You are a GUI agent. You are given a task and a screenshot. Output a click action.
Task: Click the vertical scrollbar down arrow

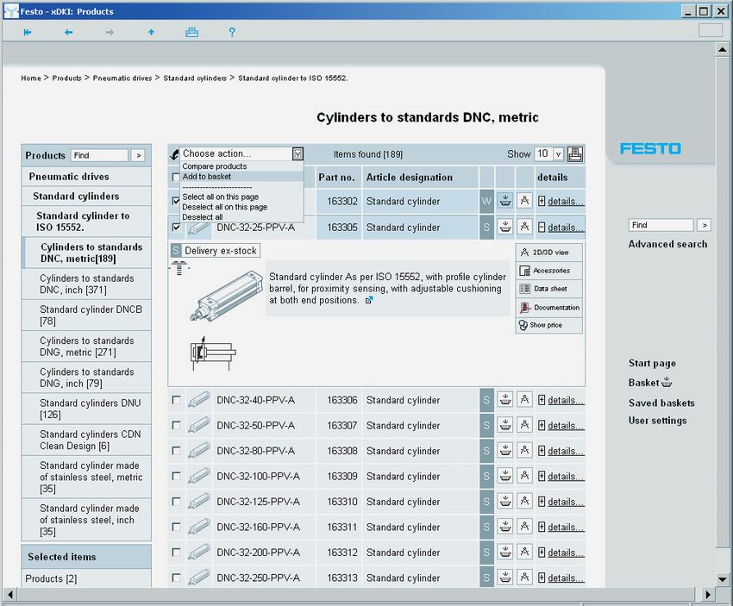click(x=723, y=579)
